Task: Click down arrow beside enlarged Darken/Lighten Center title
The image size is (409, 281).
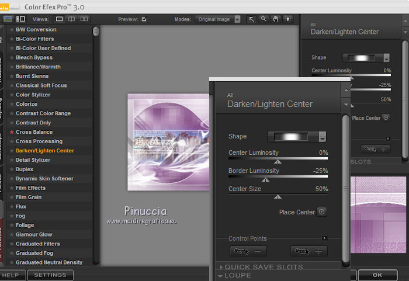Action: (x=346, y=104)
